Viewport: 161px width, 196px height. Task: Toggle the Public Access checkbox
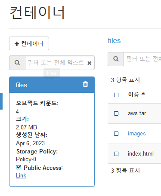(x=19, y=167)
